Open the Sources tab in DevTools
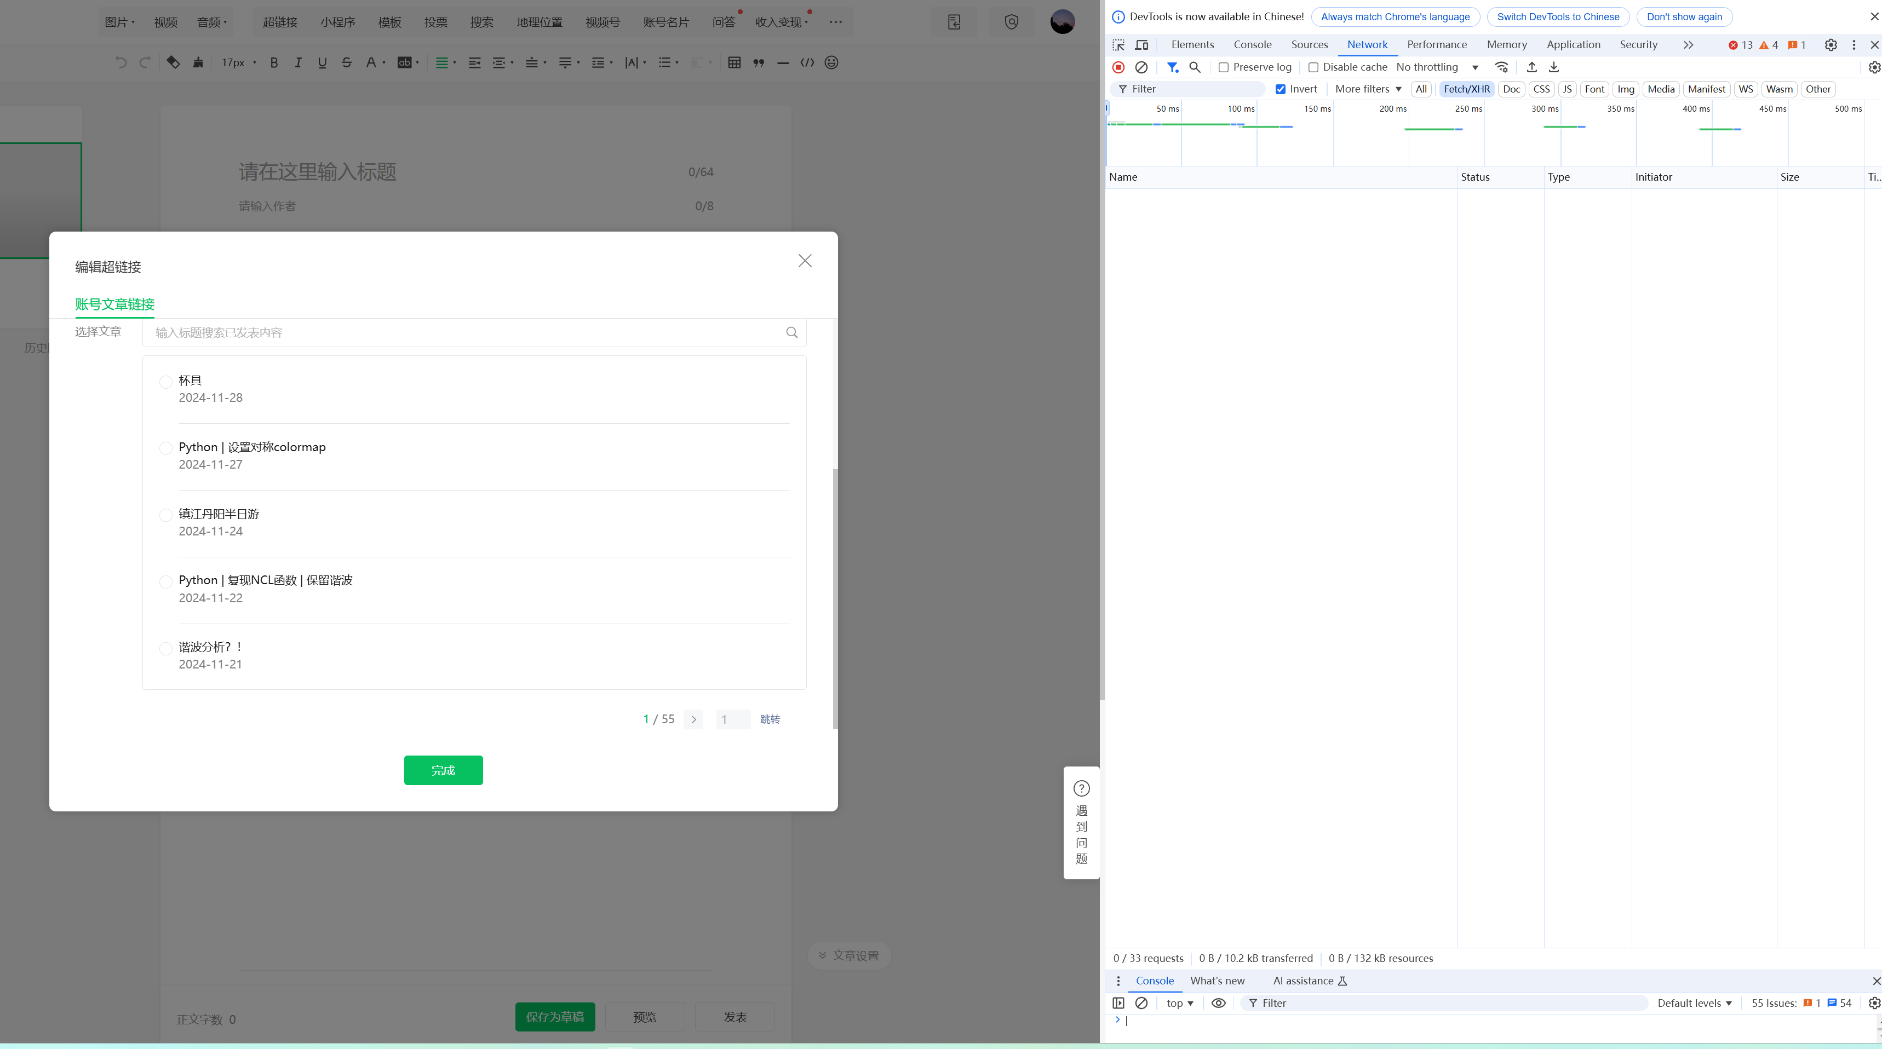Viewport: 1882px width, 1049px height. click(1309, 44)
